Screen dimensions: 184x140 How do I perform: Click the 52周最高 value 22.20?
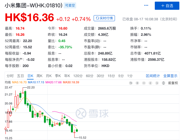coord(28,41)
